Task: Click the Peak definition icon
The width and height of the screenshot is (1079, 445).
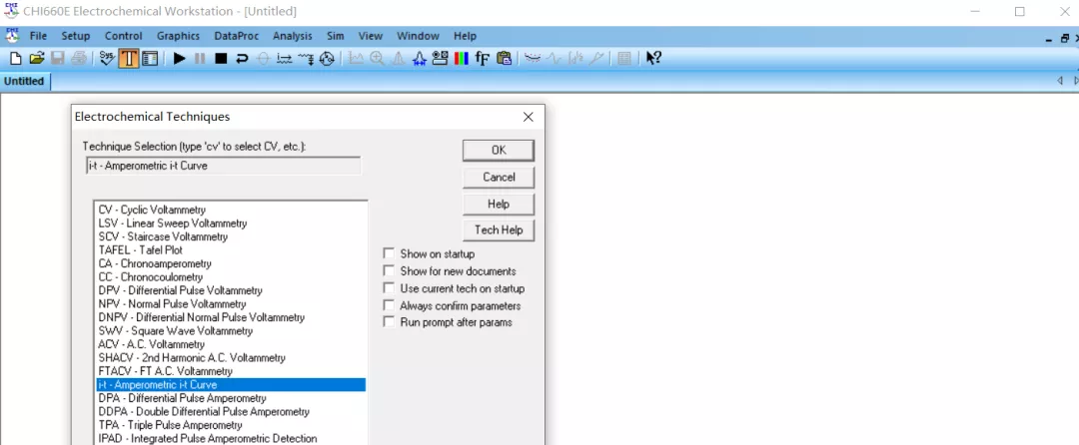Action: pos(419,59)
